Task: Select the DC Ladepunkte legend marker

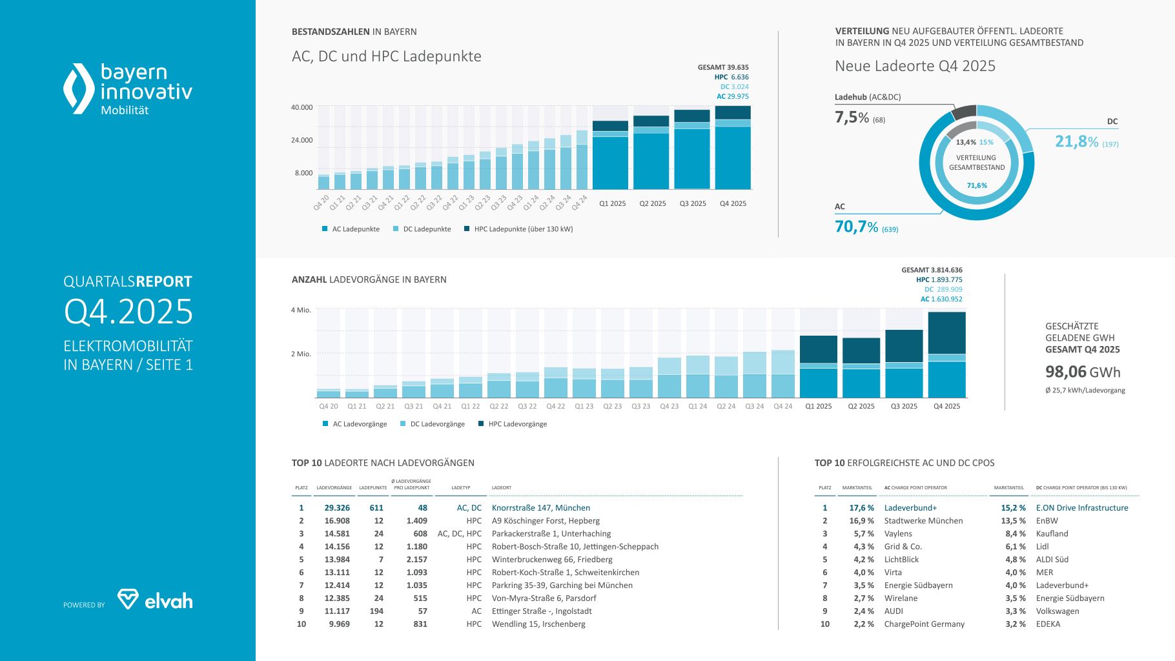Action: [x=396, y=229]
